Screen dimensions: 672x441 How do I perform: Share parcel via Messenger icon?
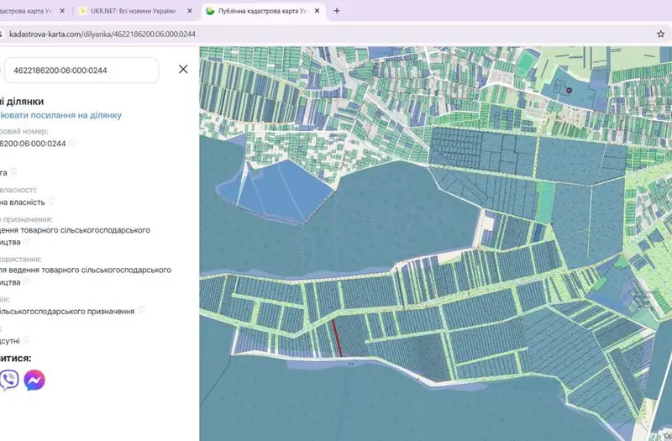(34, 380)
